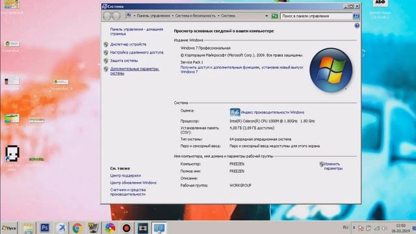
Task: Click FREEZEN value next to Компьютер
Action: (x=237, y=164)
